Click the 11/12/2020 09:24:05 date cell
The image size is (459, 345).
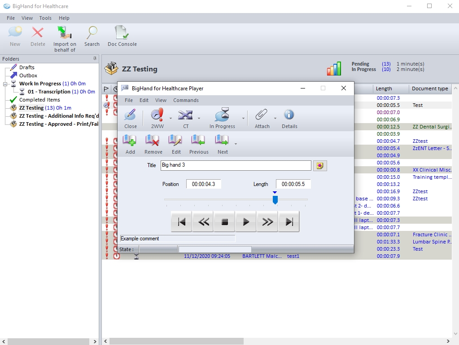click(207, 256)
